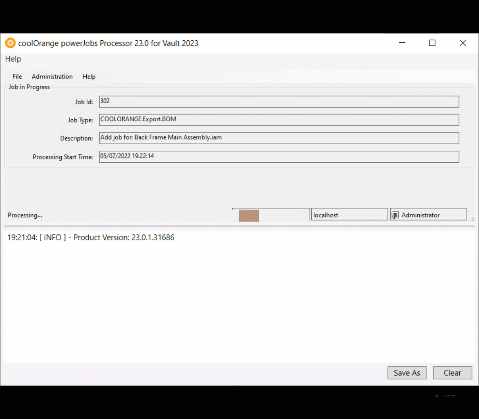Image resolution: width=479 pixels, height=419 pixels.
Task: Click the coolOrange watermark at the bottom right
Action: 445,396
